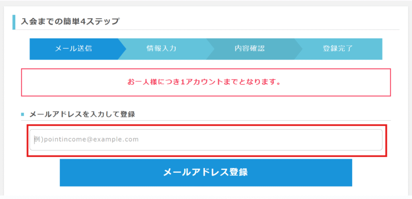412x199 pixels.
Task: Click the メールアドレスを入力して登録 section label
Action: click(82, 114)
